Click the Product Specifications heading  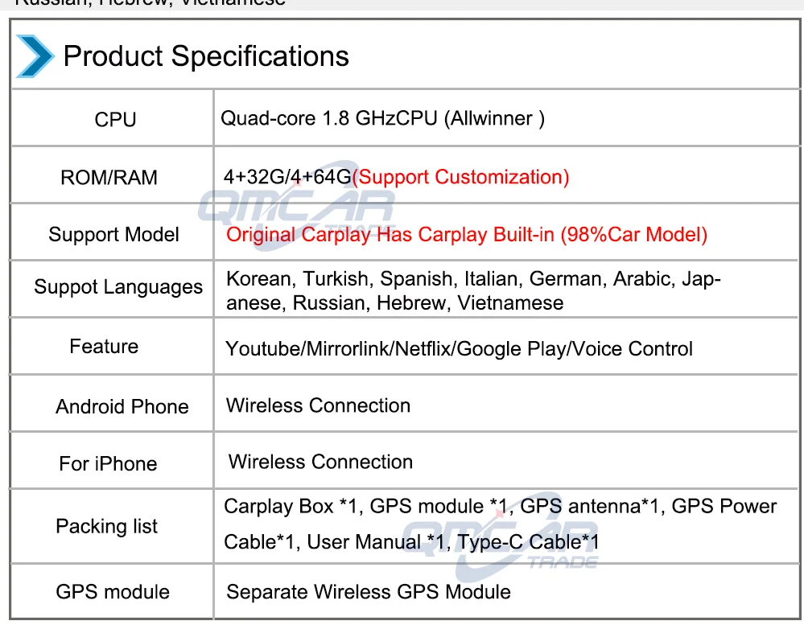click(206, 56)
